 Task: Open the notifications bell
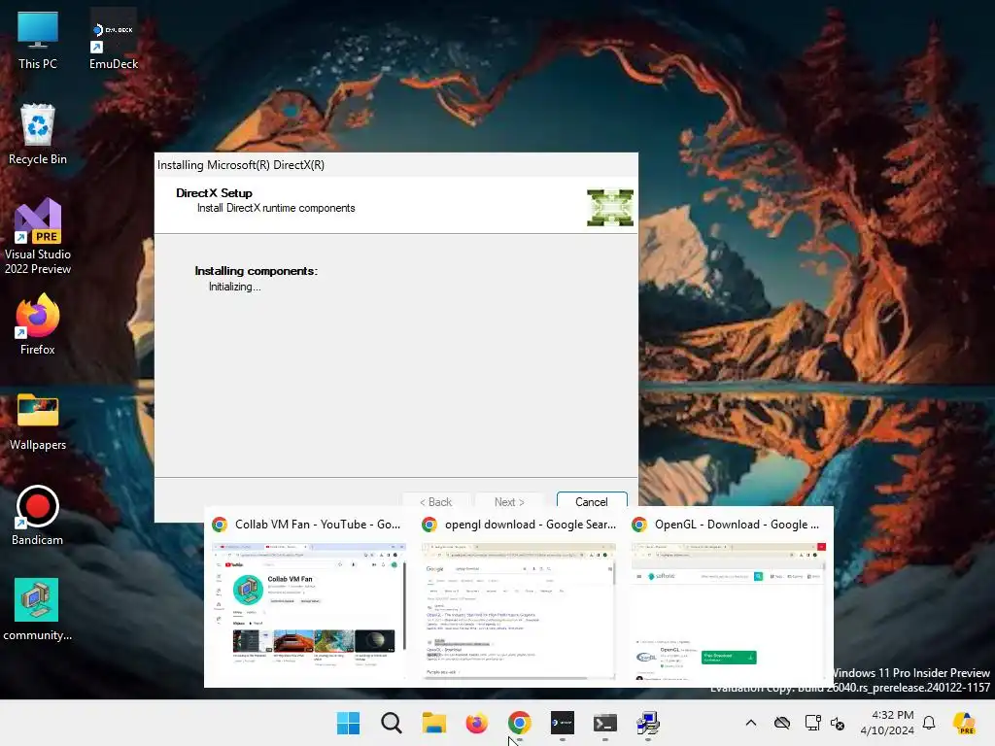pyautogui.click(x=929, y=723)
